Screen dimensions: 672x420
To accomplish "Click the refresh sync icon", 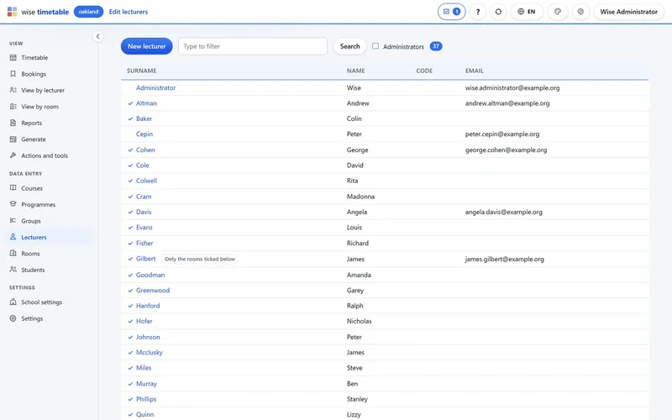I will (498, 12).
